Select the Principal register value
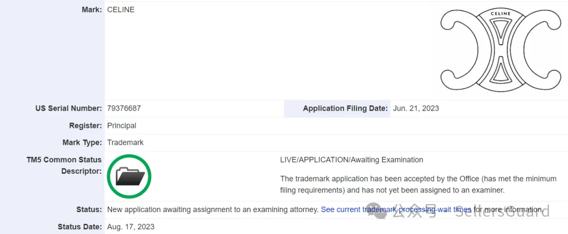The width and height of the screenshot is (568, 234). (x=121, y=125)
